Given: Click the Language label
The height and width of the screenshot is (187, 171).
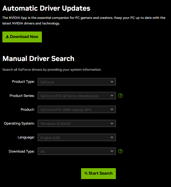Looking at the screenshot, I should pyautogui.click(x=26, y=137).
